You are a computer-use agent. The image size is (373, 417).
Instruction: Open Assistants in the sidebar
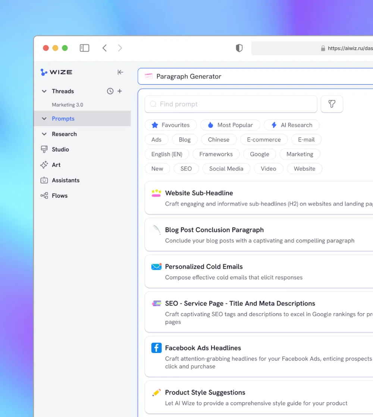pos(65,180)
